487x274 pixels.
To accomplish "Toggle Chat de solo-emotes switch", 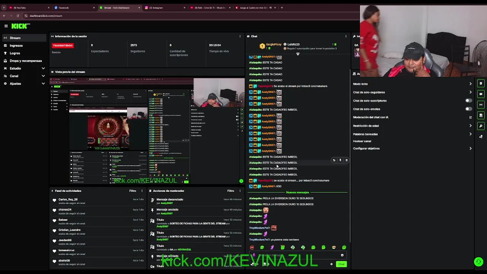I will point(469,109).
